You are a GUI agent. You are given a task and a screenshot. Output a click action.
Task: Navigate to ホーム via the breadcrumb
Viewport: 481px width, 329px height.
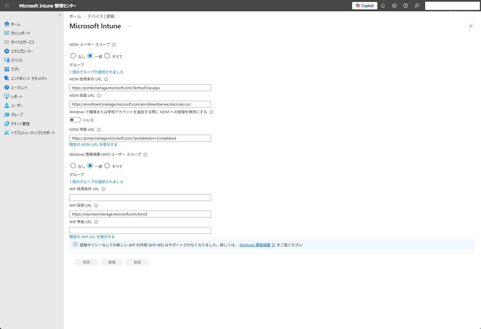[75, 16]
